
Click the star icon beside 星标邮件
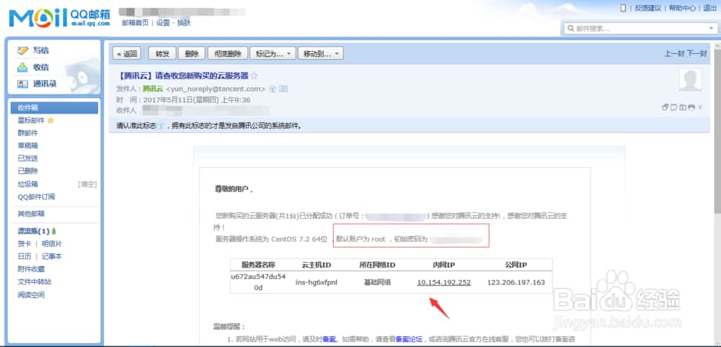[50, 121]
